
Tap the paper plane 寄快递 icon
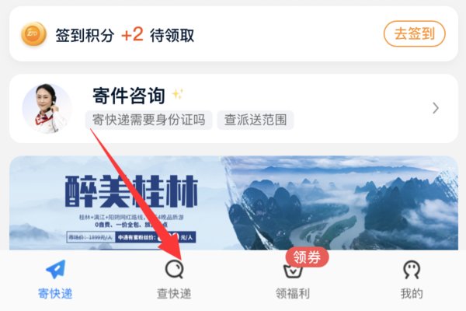click(x=56, y=269)
